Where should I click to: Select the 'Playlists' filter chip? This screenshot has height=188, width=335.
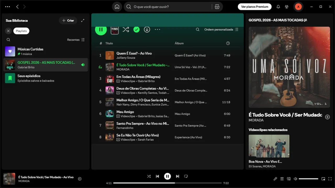tap(21, 31)
